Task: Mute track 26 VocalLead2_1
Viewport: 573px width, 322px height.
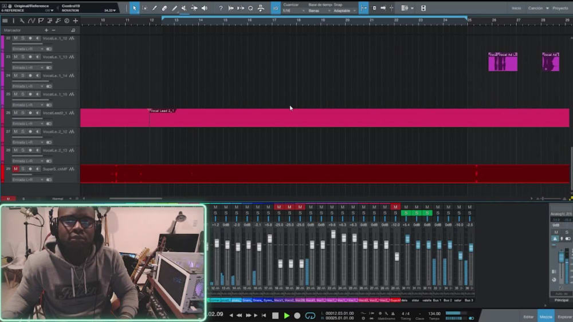Action: (15, 113)
